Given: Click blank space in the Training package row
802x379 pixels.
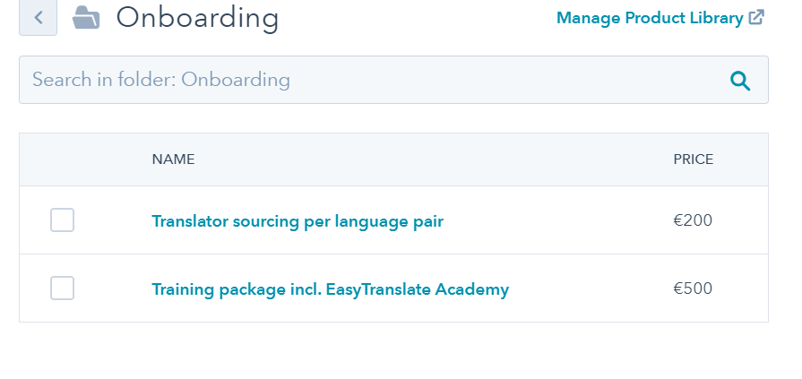Looking at the screenshot, I should [x=591, y=289].
